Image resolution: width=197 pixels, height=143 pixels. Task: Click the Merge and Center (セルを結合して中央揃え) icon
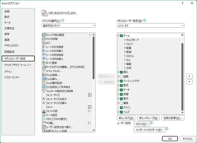(x=44, y=87)
